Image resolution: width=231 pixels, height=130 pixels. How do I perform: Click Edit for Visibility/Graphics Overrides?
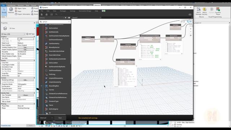pyautogui.click(x=26, y=47)
